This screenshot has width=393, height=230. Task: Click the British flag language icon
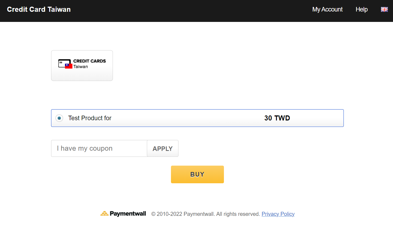tap(384, 9)
